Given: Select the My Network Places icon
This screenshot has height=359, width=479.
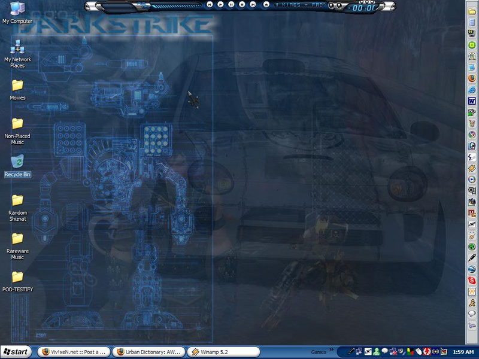Looking at the screenshot, I should 17,54.
